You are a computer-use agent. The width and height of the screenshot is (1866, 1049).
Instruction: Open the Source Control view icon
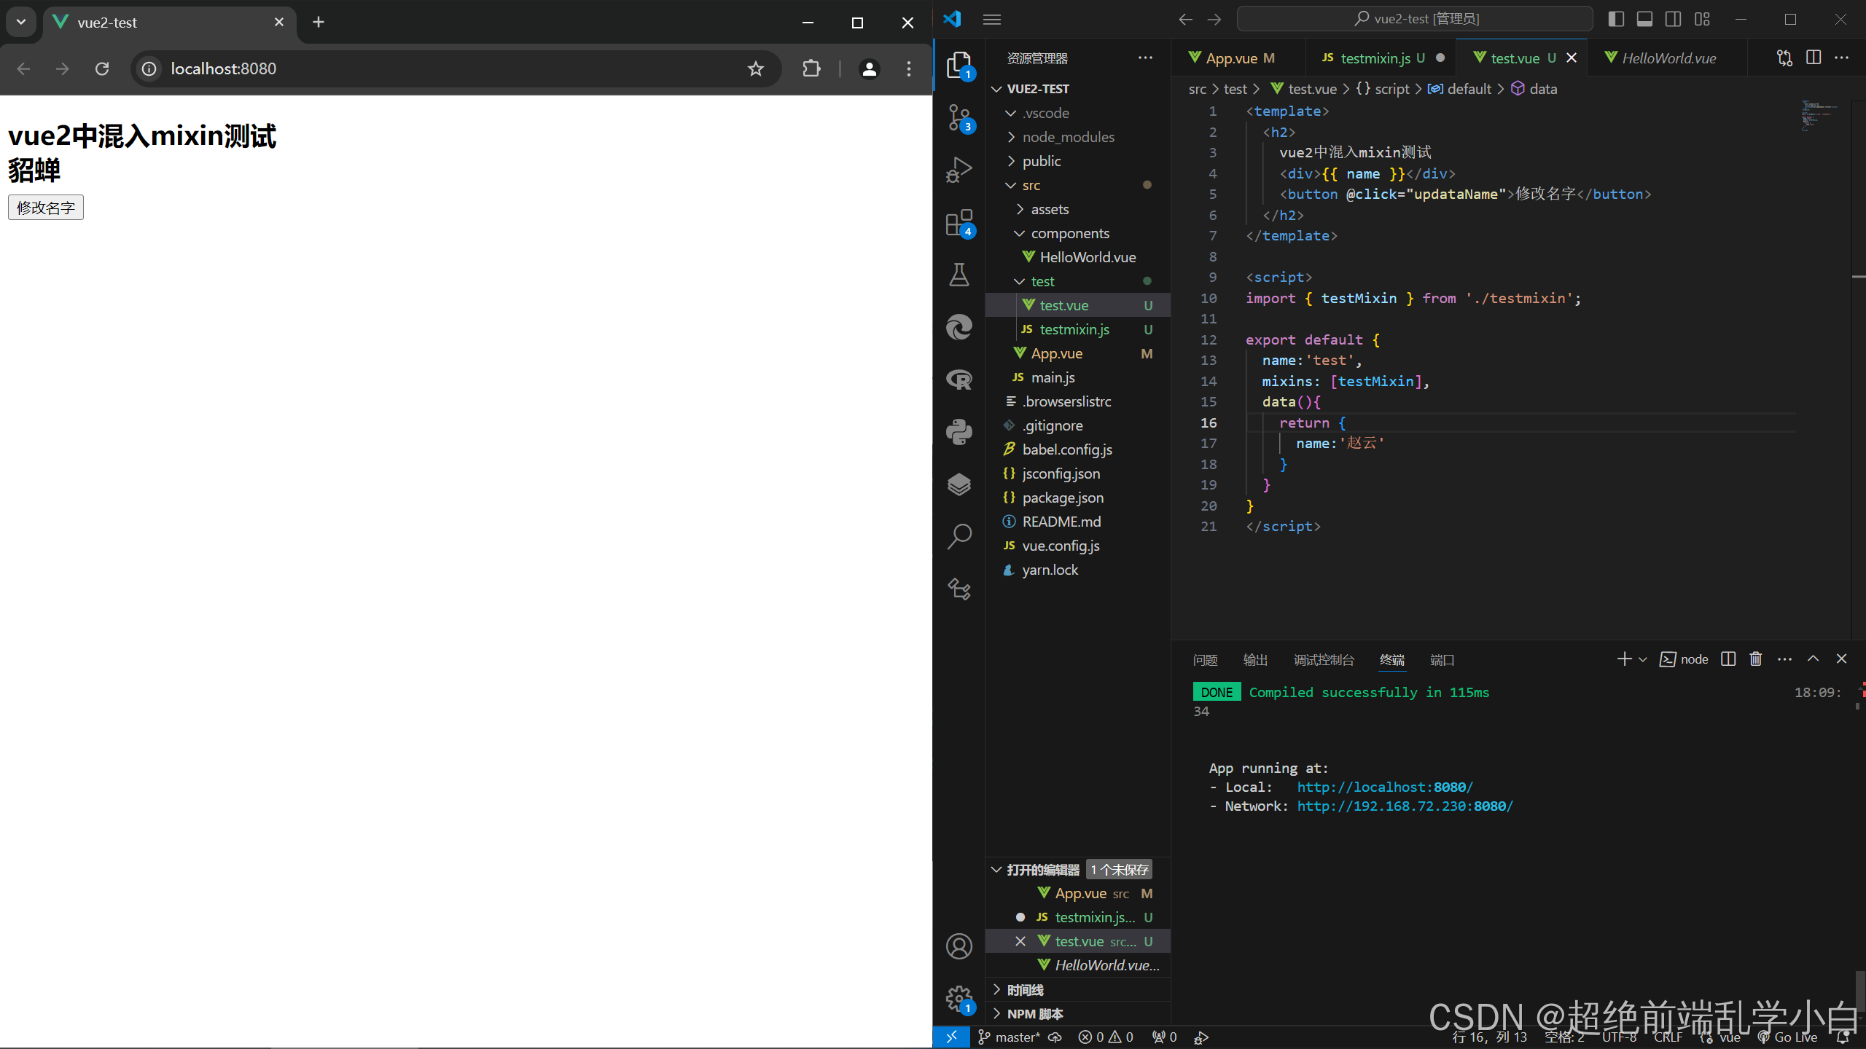click(x=959, y=117)
